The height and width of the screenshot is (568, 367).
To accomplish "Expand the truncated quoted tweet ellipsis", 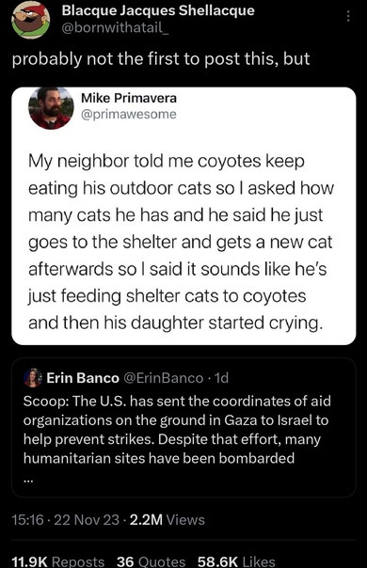I will tap(28, 481).
